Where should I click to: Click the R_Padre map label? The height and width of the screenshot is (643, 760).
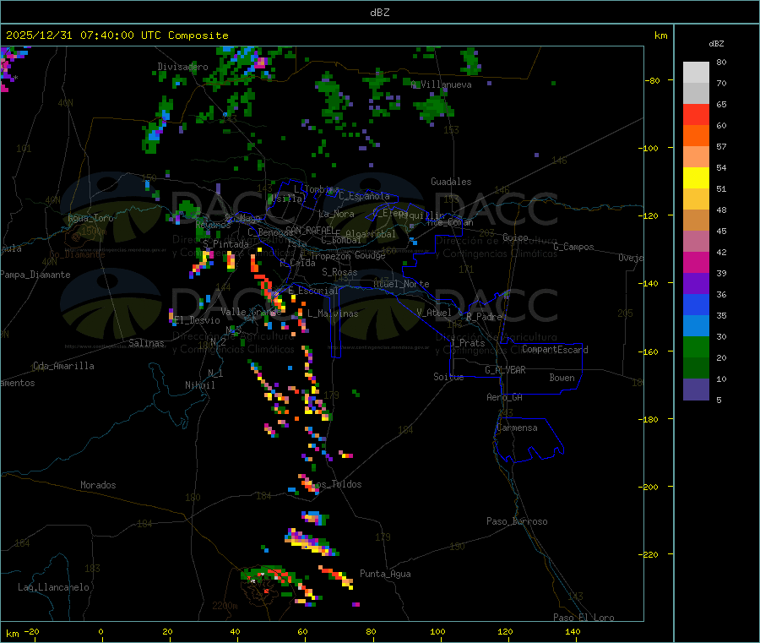coord(484,317)
